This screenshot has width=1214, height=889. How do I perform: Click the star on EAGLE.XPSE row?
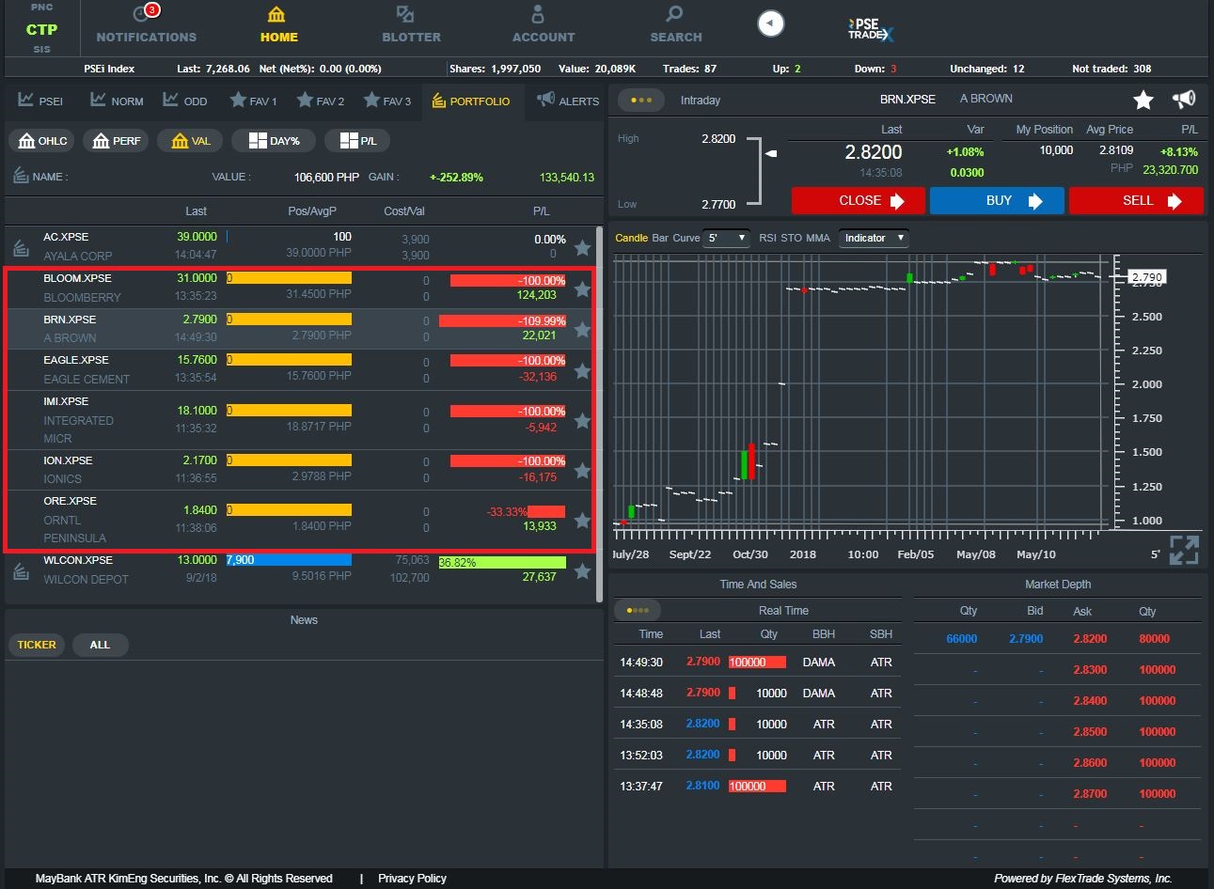click(582, 370)
